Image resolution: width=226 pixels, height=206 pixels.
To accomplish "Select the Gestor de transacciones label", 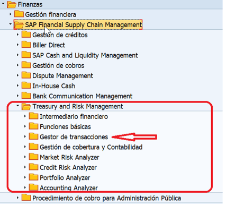I will pos(74,137).
